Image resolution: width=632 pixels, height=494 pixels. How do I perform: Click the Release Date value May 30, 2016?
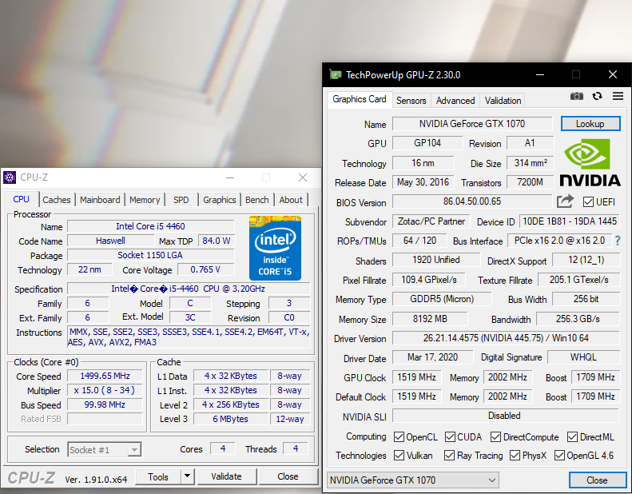(x=423, y=182)
